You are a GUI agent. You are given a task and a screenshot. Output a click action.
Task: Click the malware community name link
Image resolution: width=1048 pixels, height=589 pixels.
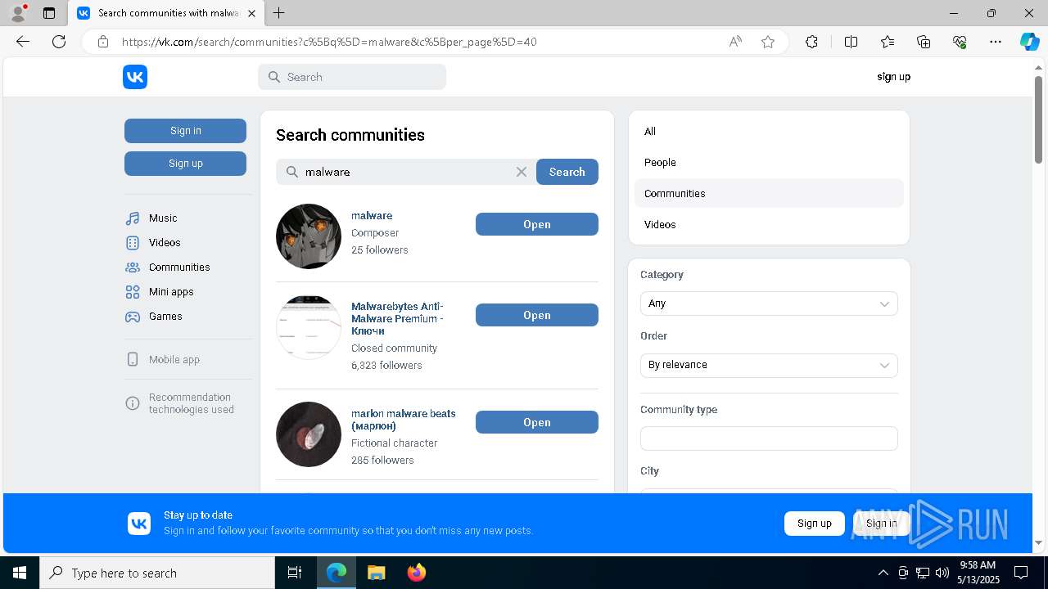pos(372,216)
